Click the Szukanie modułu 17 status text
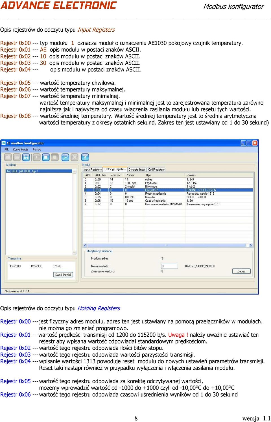The image size is (271, 422). pyautogui.click(x=17, y=291)
